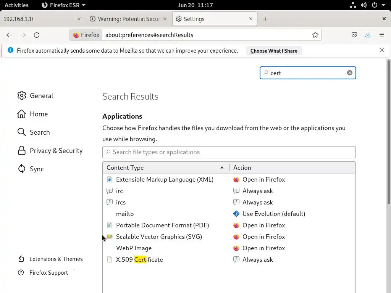Viewport: 391px width, 293px height.
Task: Open action dropdown for X.509 Certificate
Action: [x=292, y=260]
